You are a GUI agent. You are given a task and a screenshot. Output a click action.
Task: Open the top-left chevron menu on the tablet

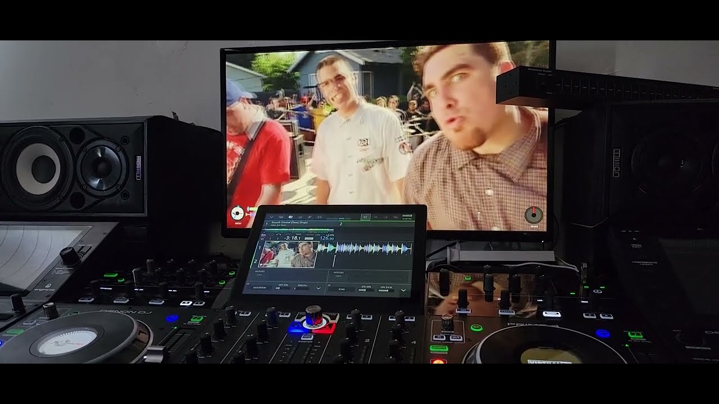point(272,217)
